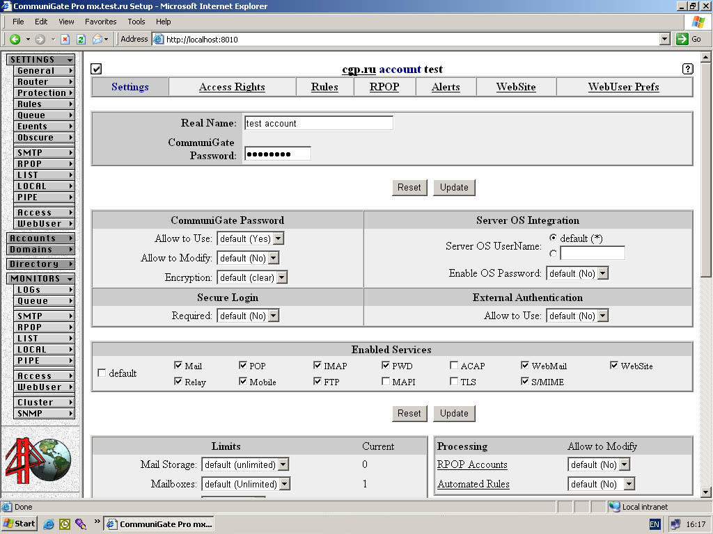The image size is (713, 534).
Task: Click the Refresh page icon
Action: [81, 40]
